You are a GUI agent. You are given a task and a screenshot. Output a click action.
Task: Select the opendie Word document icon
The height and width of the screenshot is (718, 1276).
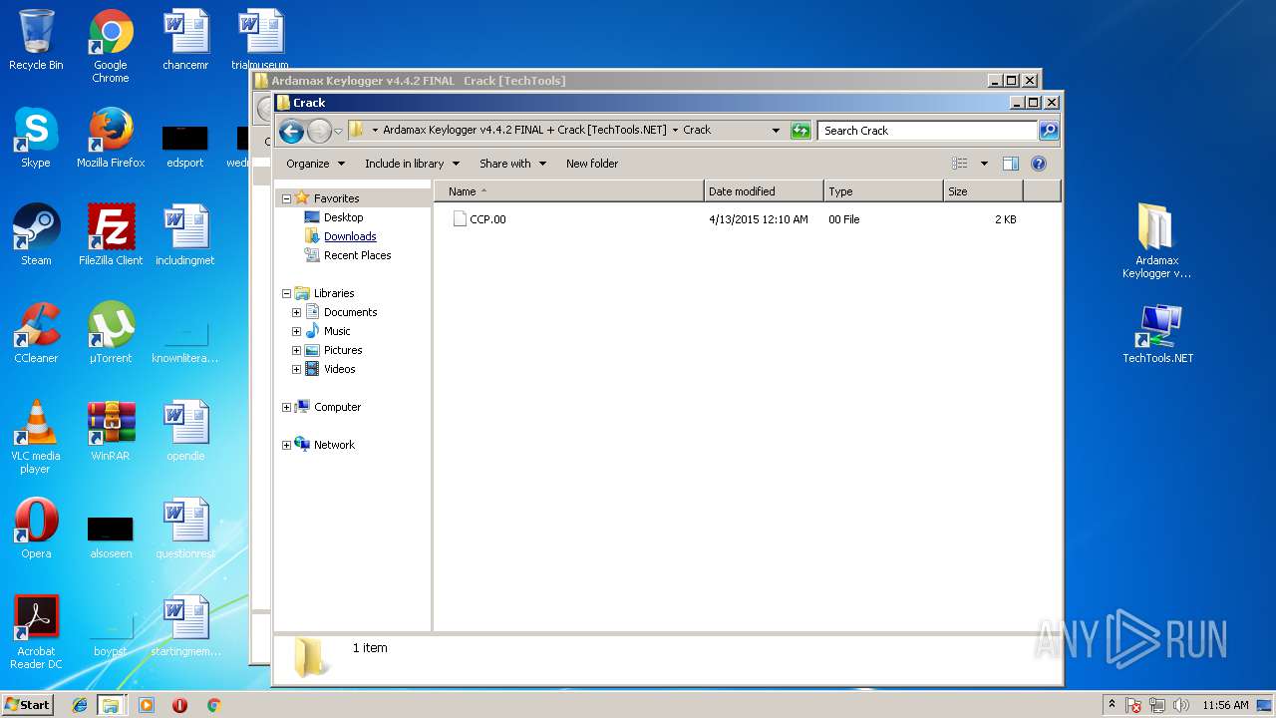coord(185,431)
